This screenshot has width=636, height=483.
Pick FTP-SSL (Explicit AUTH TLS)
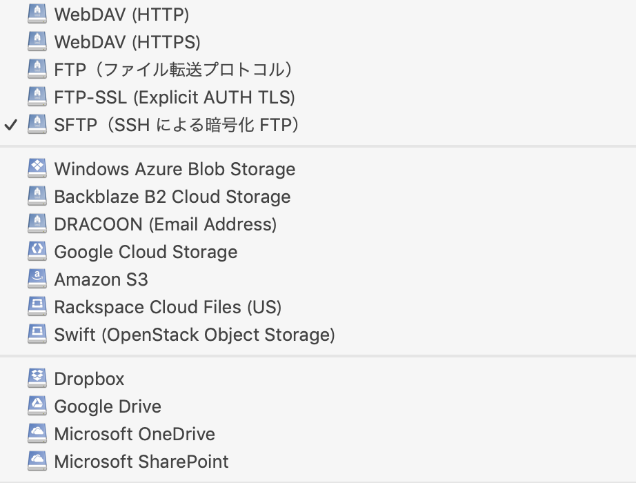(x=175, y=97)
